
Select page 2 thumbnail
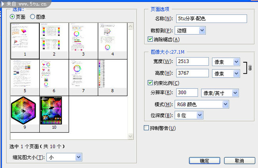click(x=54, y=38)
